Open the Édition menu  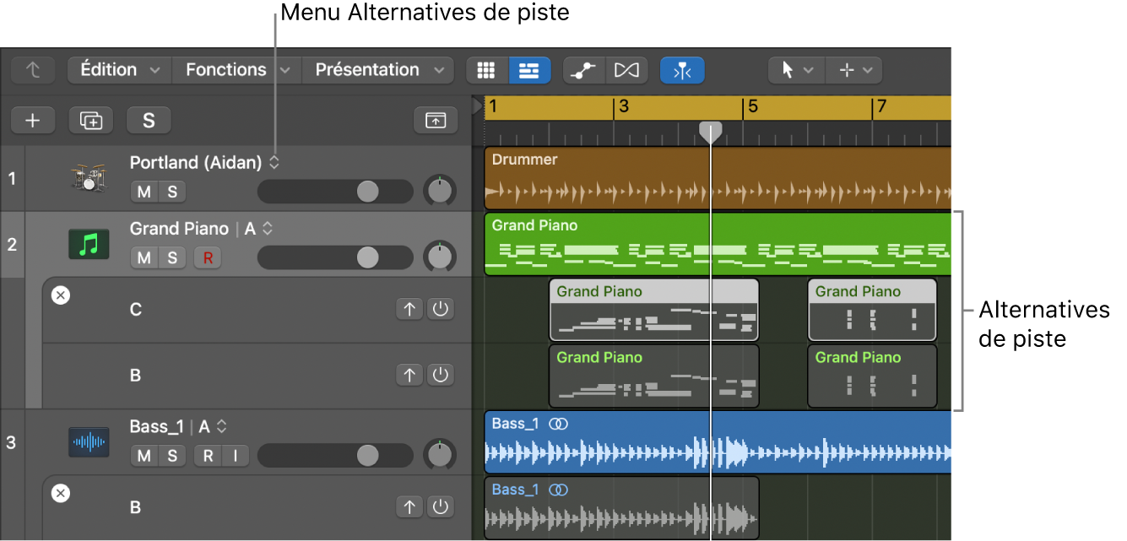click(x=119, y=70)
